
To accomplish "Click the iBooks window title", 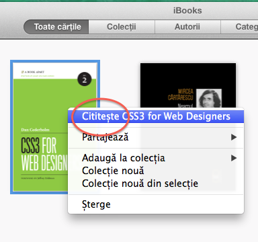I will coord(187,11).
